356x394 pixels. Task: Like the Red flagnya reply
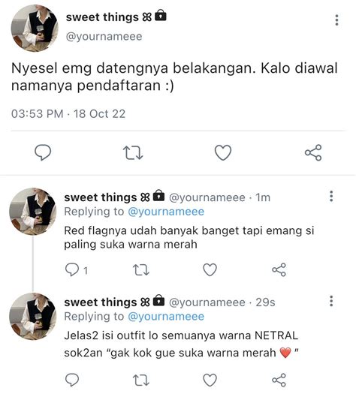[x=210, y=270]
